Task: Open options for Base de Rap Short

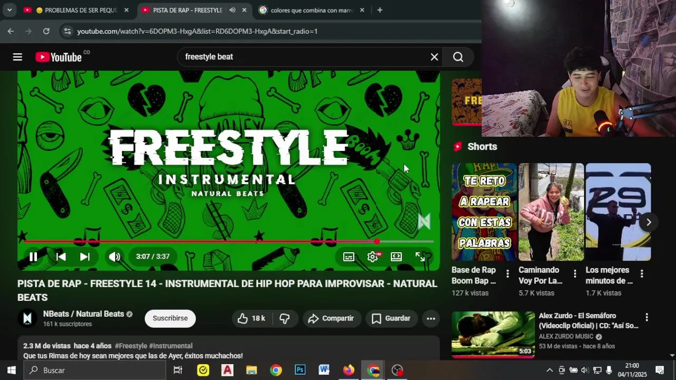Action: point(508,273)
